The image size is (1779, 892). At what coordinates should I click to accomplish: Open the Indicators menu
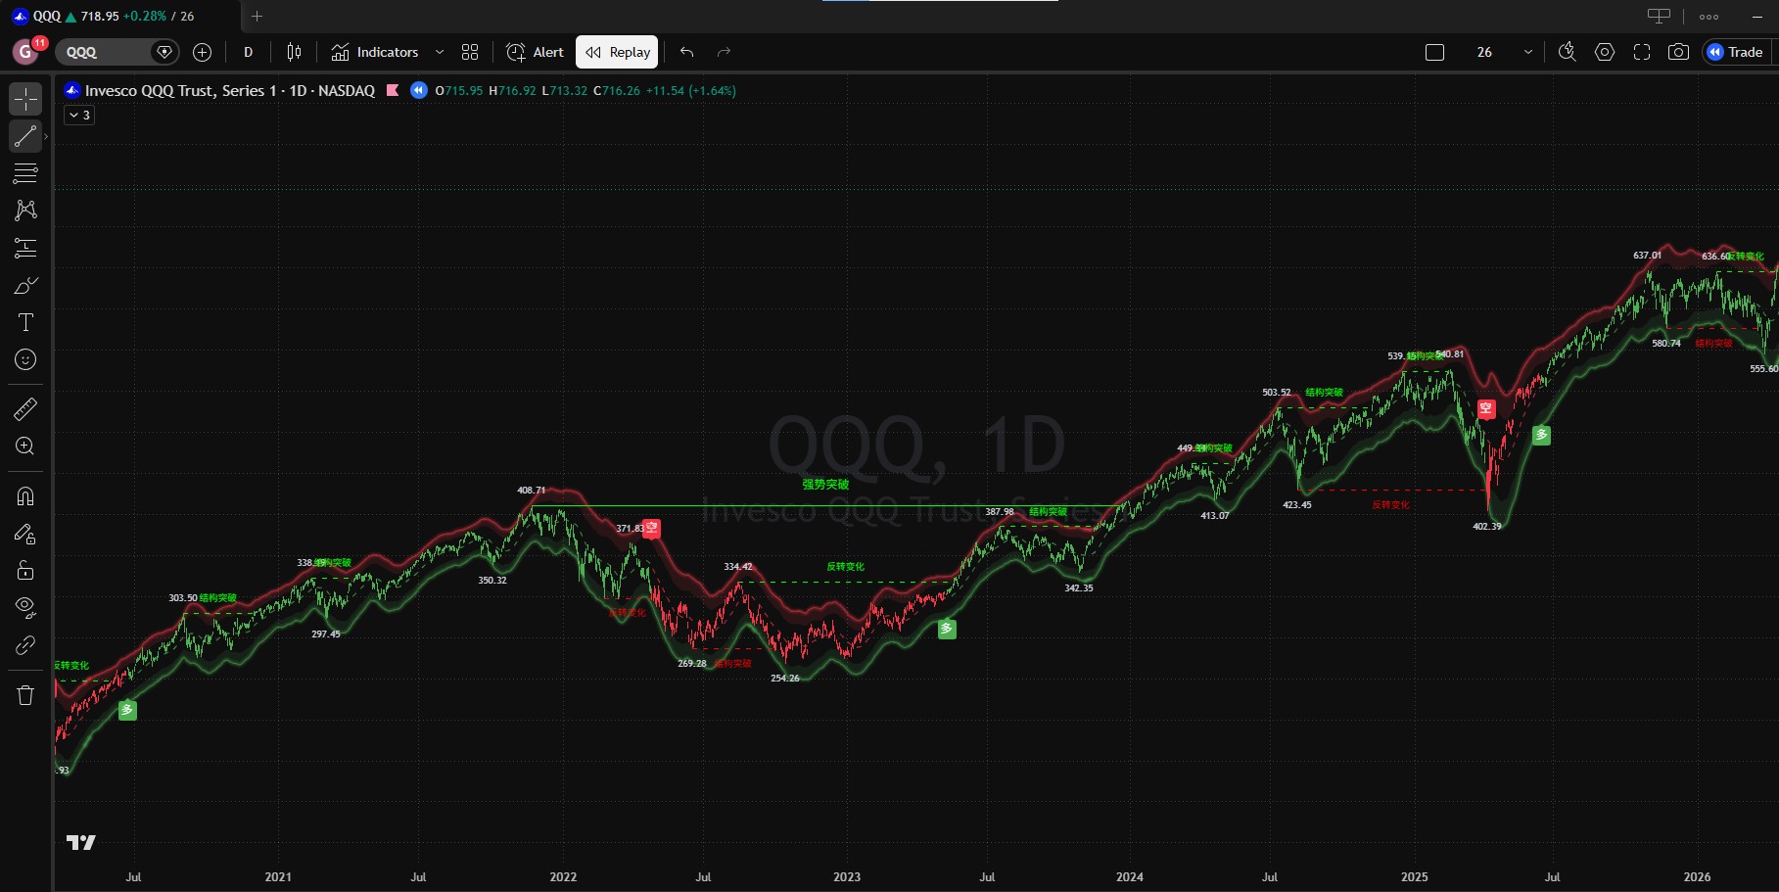tap(375, 52)
